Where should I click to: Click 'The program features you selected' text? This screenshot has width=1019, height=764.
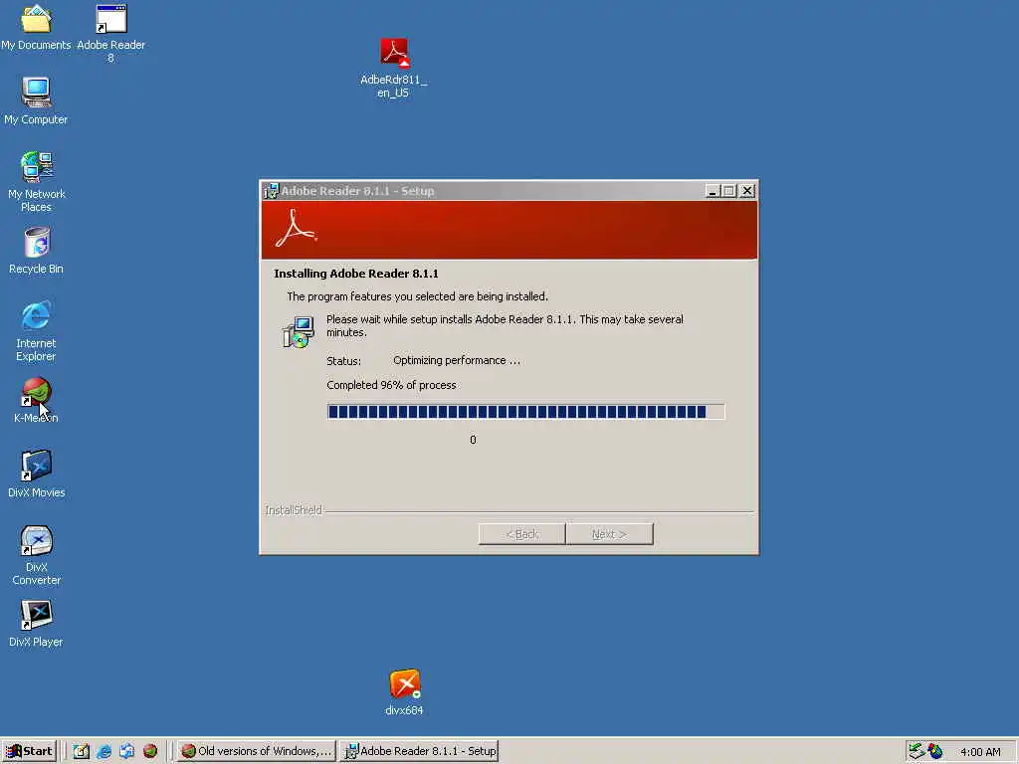[417, 296]
